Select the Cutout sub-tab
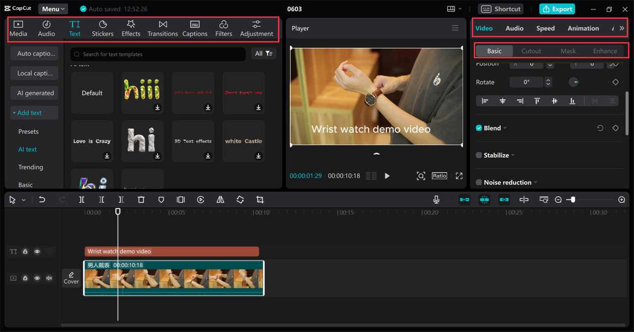The height and width of the screenshot is (332, 634). point(531,51)
